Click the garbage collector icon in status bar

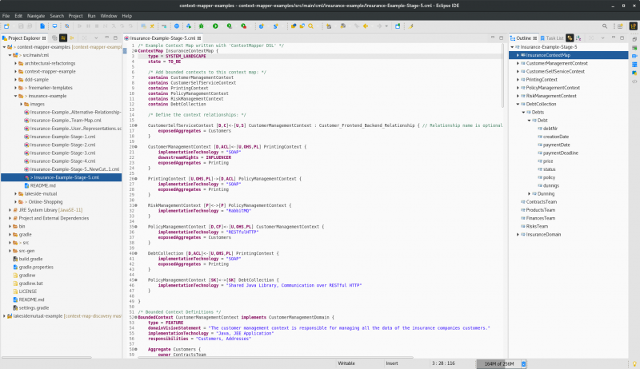(523, 363)
